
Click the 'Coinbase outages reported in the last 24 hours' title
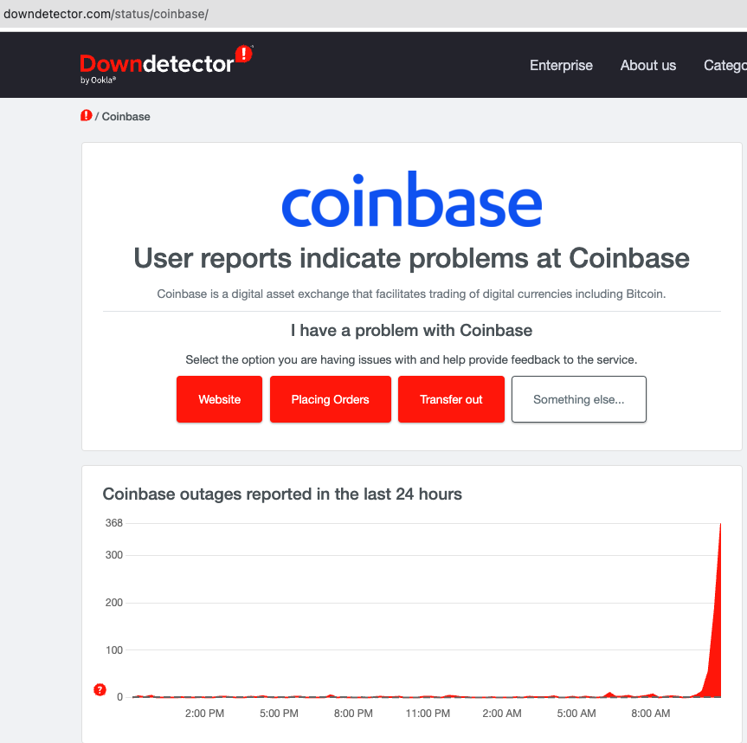282,494
